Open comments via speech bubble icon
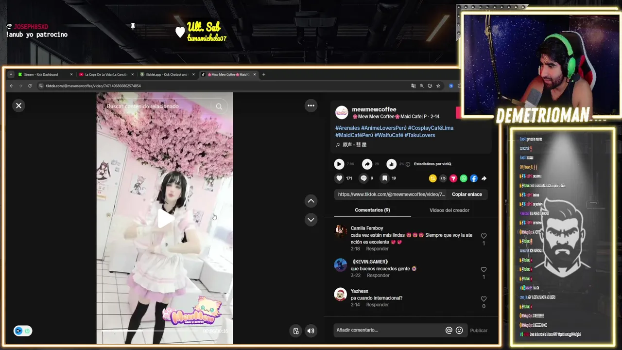Image resolution: width=622 pixels, height=350 pixels. 363,178
